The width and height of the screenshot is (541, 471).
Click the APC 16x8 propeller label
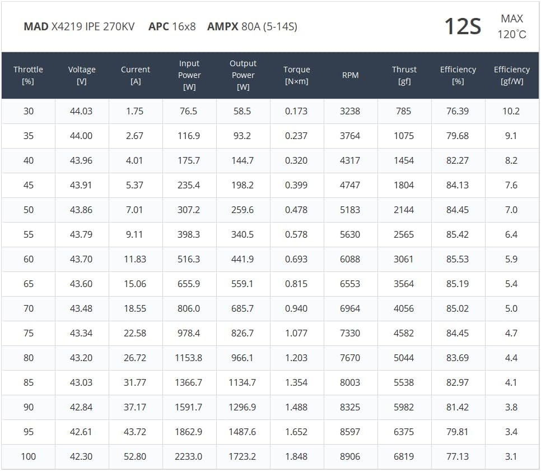[x=172, y=26]
